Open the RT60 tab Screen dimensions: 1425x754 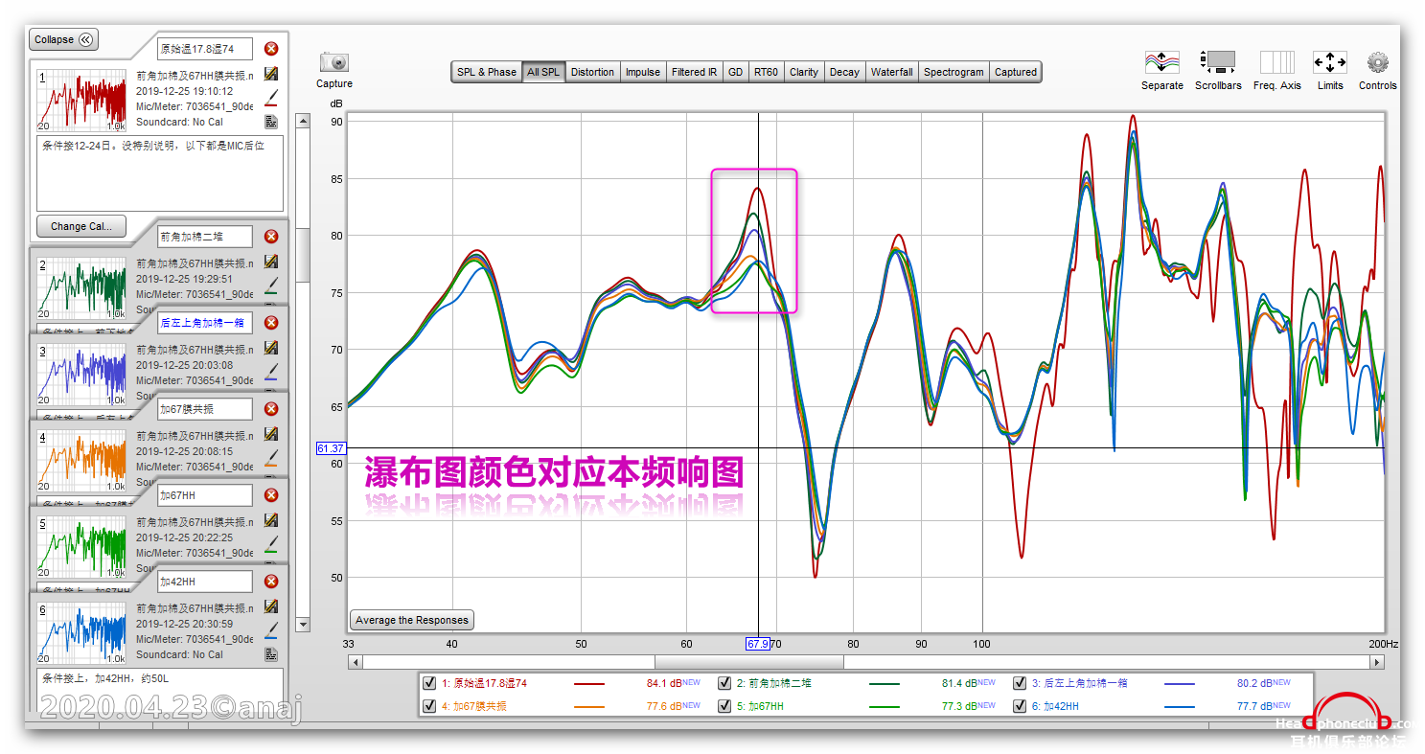pyautogui.click(x=766, y=72)
